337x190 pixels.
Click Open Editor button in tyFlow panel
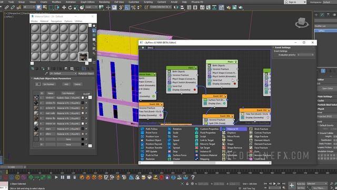pos(328,88)
